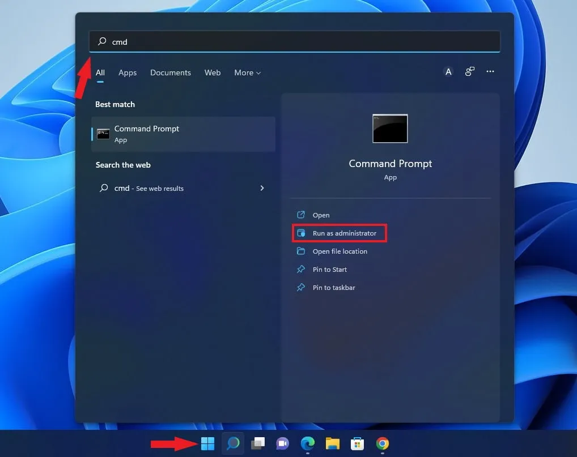Click the large Command Prompt preview icon
The image size is (577, 457).
tap(390, 129)
